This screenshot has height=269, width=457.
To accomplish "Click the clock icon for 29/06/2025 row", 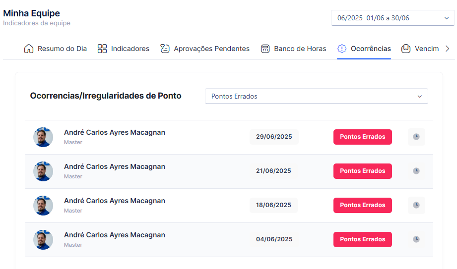I will tap(416, 137).
